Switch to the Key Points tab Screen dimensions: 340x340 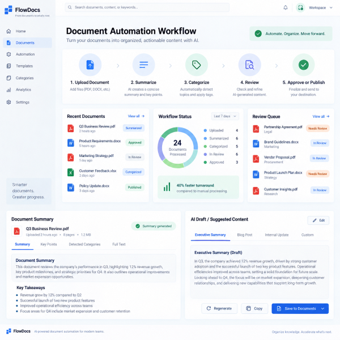point(49,244)
